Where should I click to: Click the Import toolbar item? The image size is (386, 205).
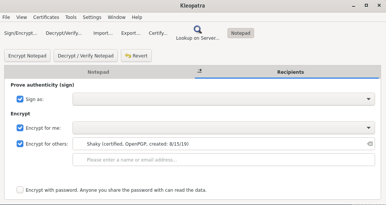[x=103, y=33]
